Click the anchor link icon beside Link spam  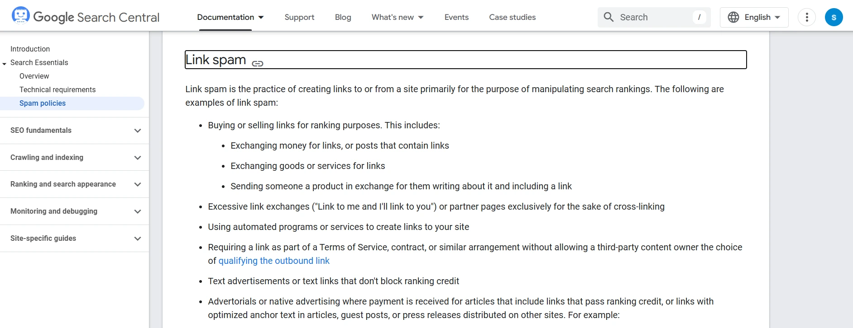tap(258, 64)
